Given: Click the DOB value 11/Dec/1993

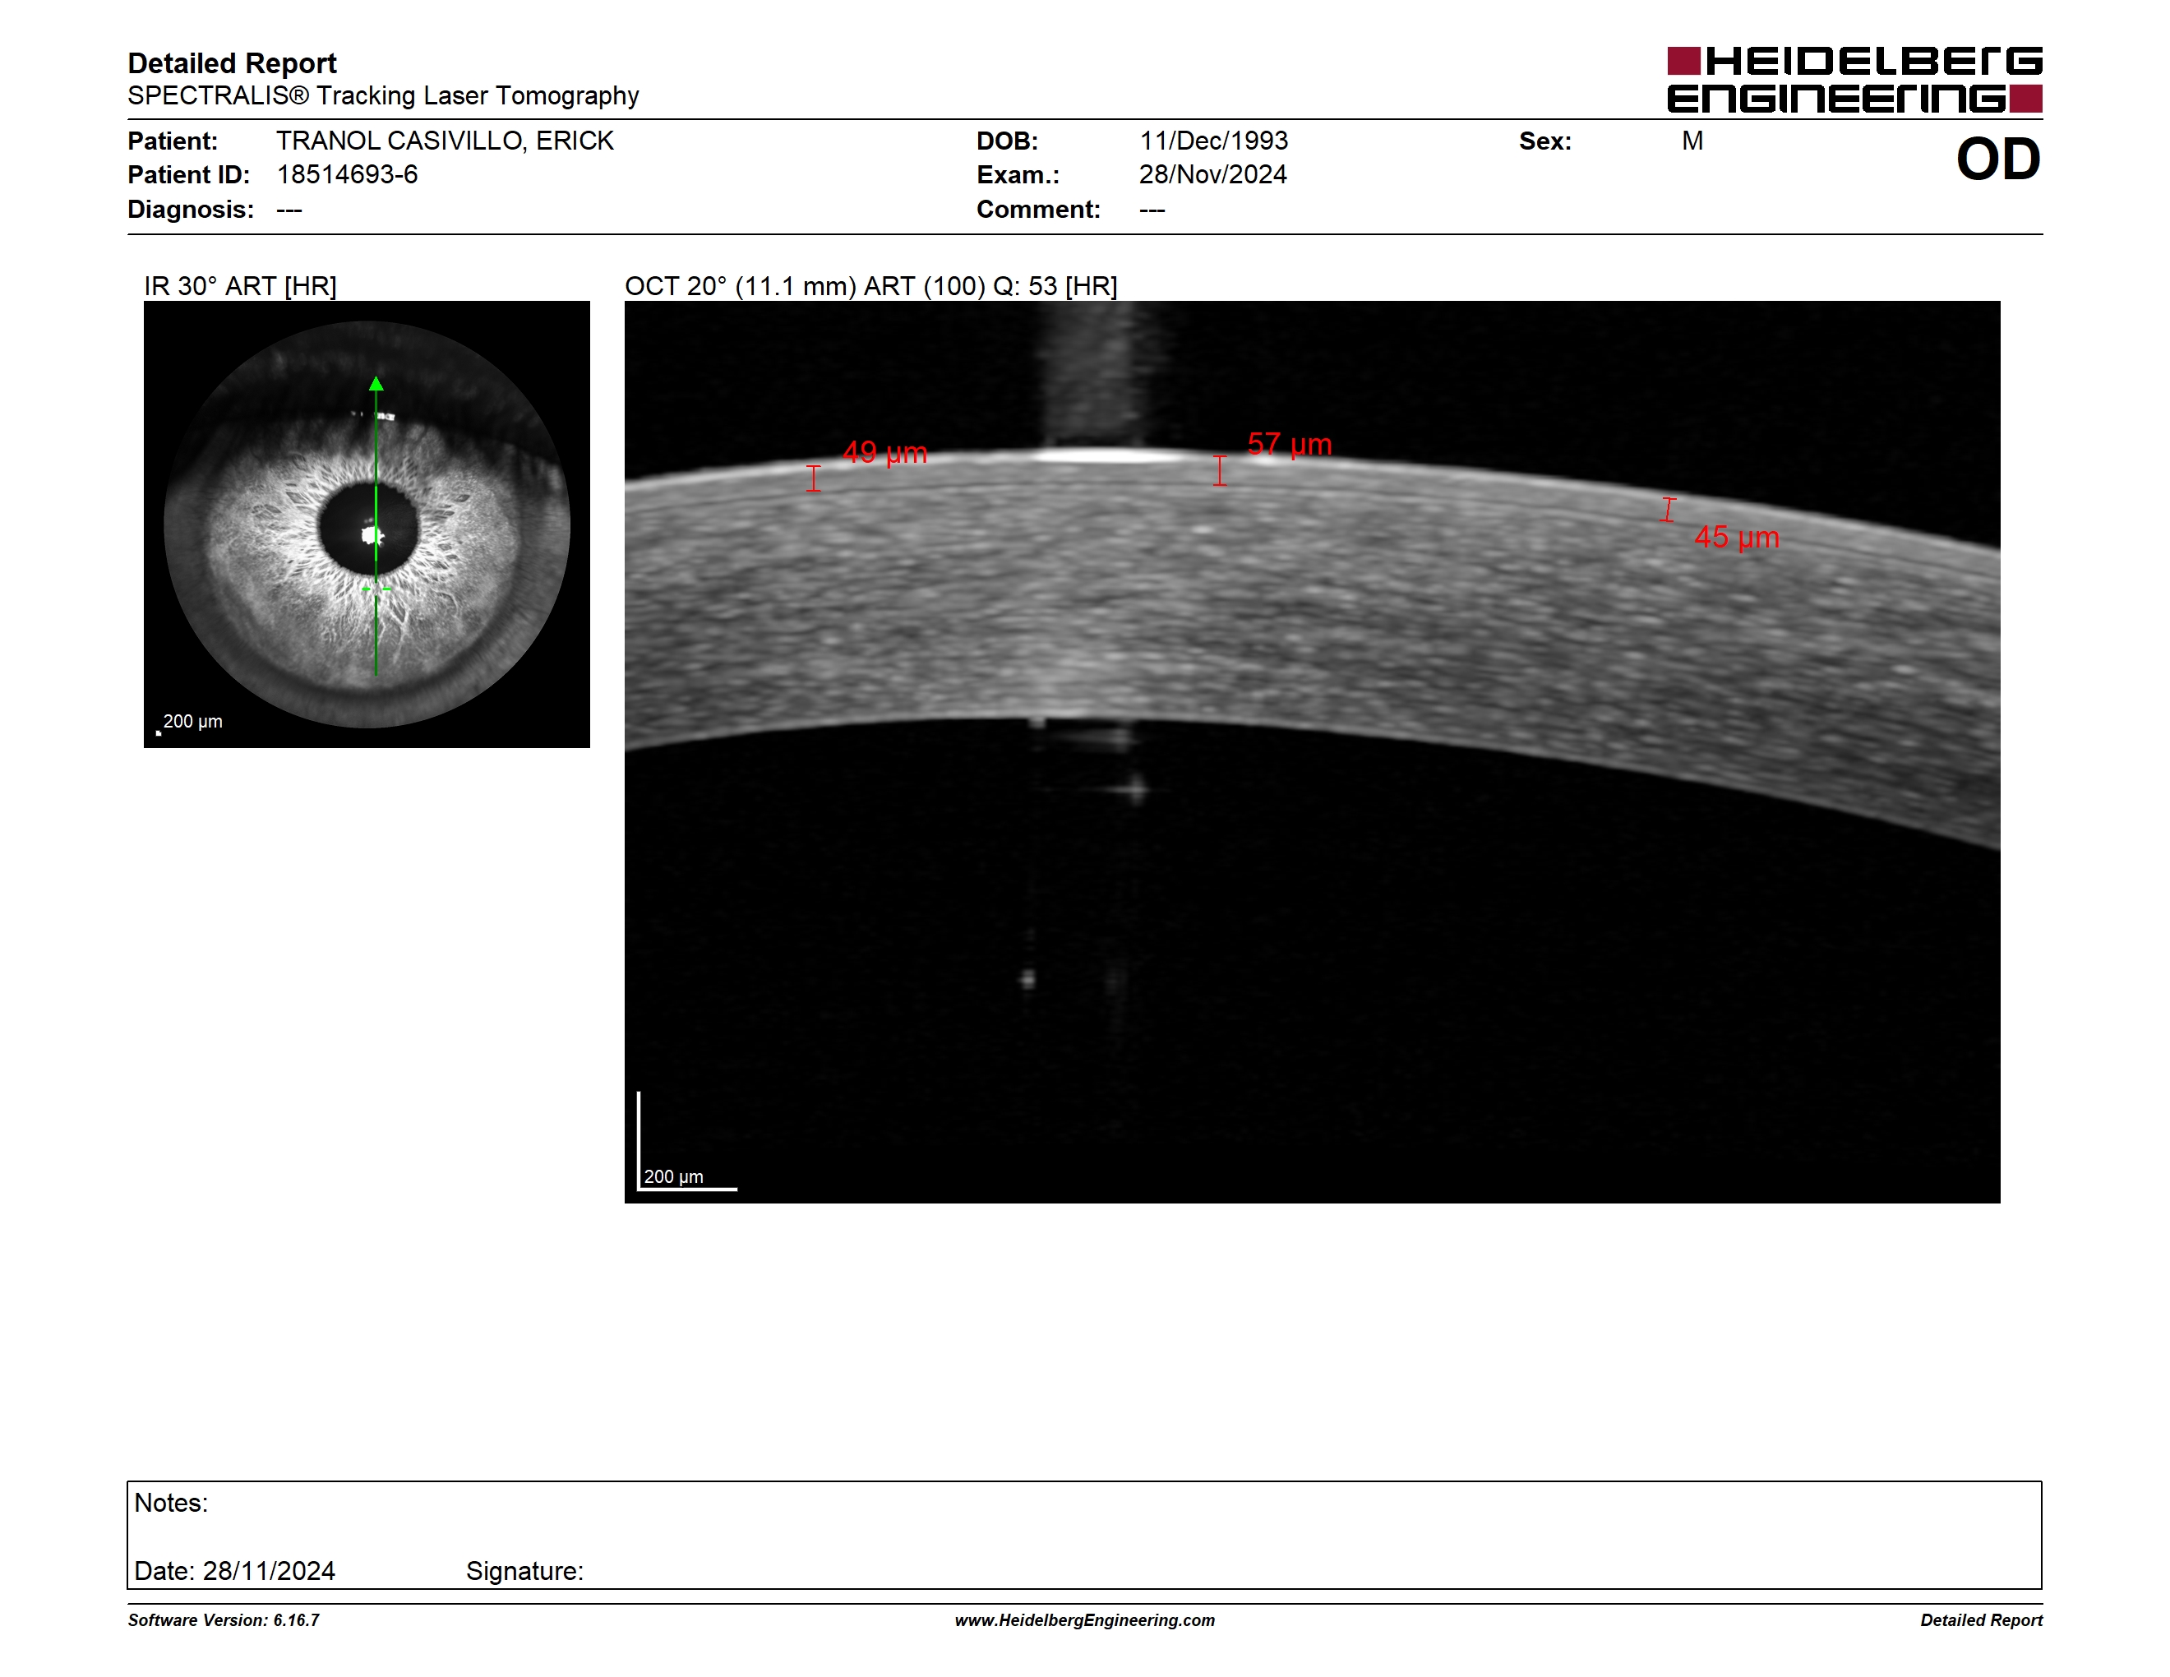Looking at the screenshot, I should (x=1213, y=141).
